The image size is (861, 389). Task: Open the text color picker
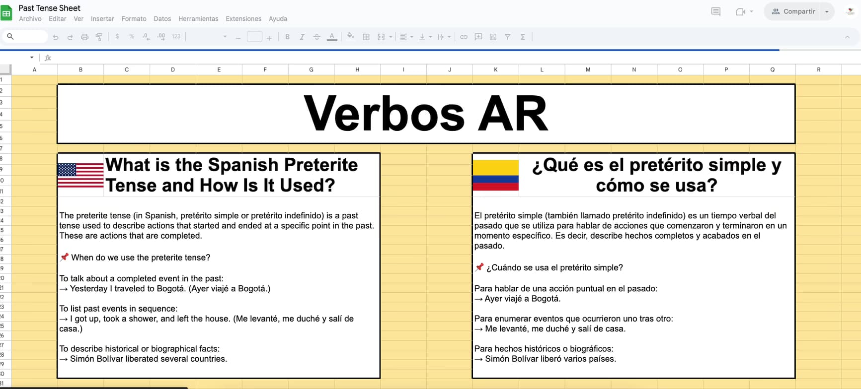[x=332, y=37]
